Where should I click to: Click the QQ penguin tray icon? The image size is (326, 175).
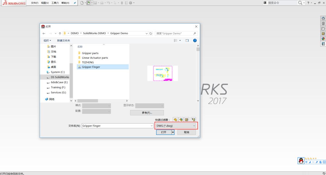(x=301, y=160)
